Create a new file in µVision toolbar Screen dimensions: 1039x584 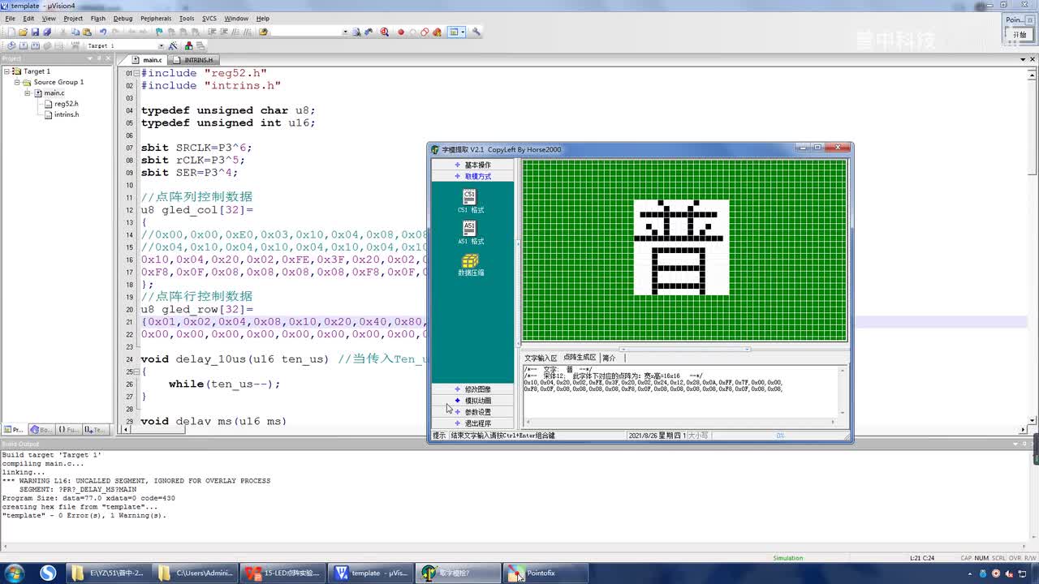11,32
